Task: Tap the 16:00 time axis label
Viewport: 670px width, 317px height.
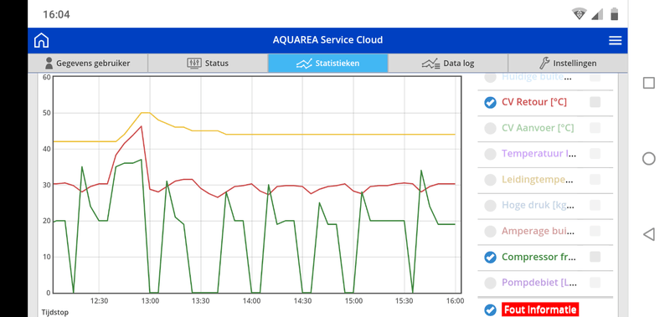Action: coord(455,301)
